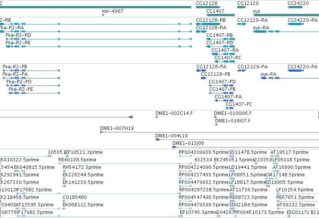Click the AT16990.5prime EST label
The width and height of the screenshot is (319, 218).
pyautogui.click(x=292, y=167)
